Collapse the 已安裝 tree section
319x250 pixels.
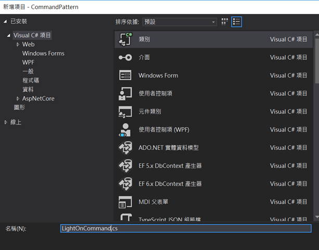pos(5,21)
